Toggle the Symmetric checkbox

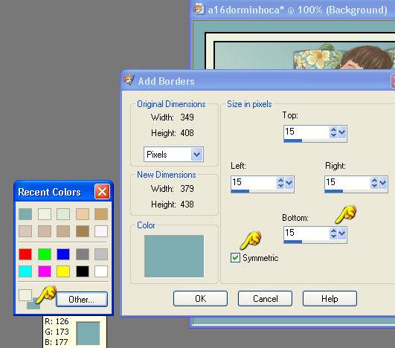235,258
